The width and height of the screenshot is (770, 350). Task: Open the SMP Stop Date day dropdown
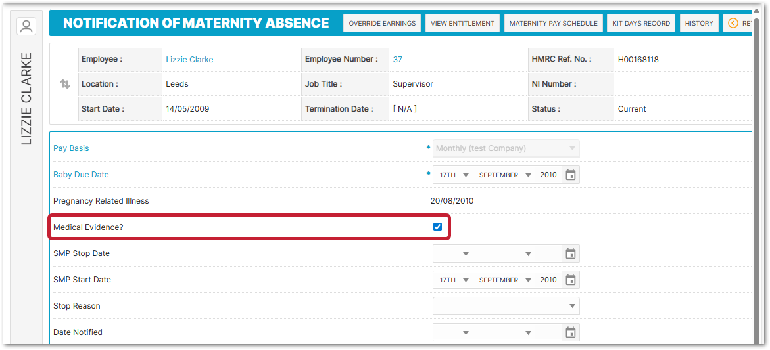click(453, 254)
